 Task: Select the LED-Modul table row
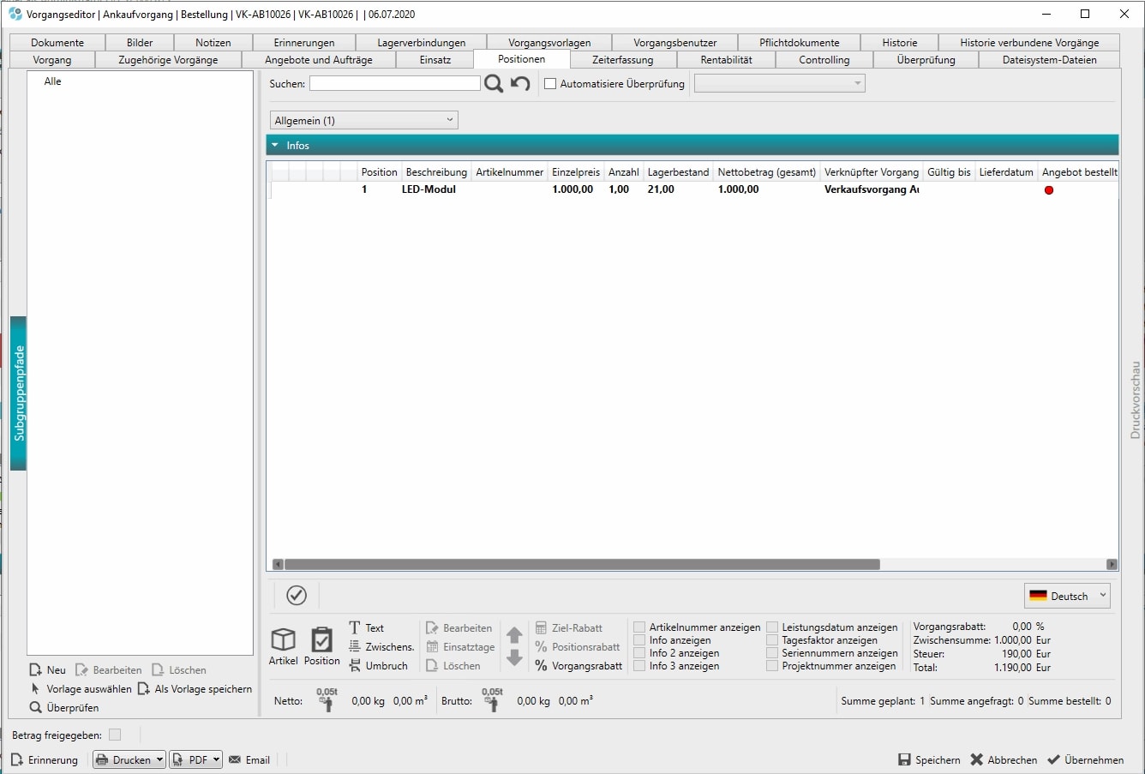point(693,189)
